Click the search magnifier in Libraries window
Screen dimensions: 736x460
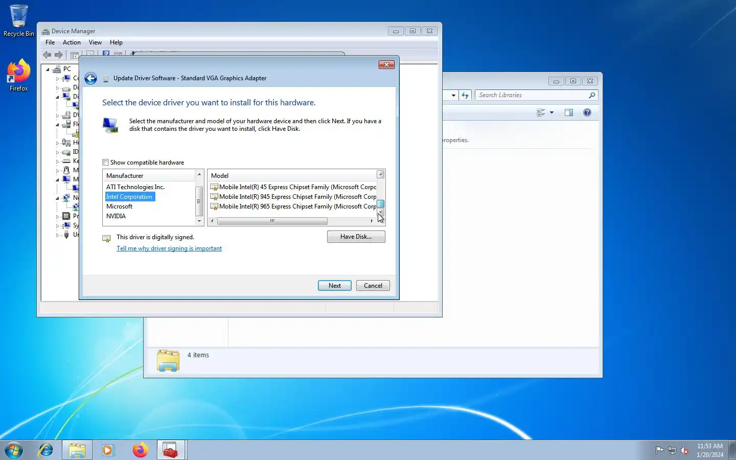click(592, 95)
